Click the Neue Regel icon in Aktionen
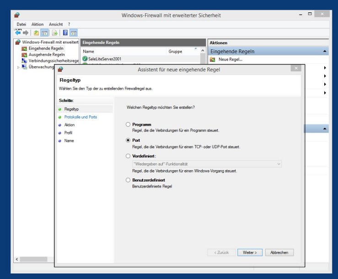This screenshot has width=338, height=279. click(x=213, y=59)
